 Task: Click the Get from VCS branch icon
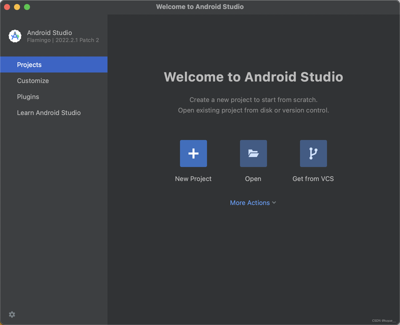point(313,153)
